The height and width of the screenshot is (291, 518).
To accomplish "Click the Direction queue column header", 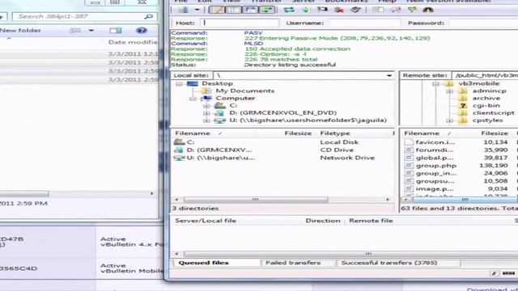I will (323, 221).
